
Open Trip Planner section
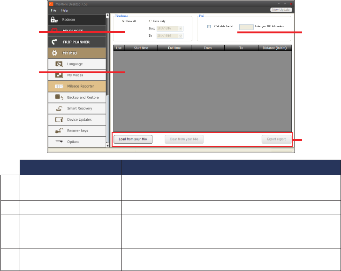pyautogui.click(x=77, y=42)
